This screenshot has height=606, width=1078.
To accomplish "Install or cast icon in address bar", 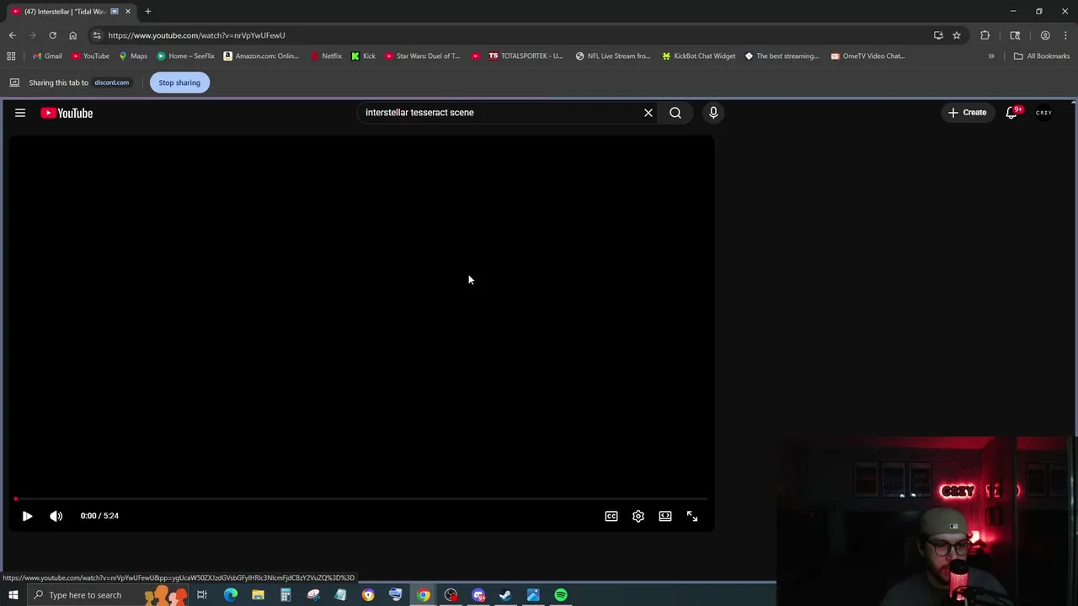I will [938, 35].
